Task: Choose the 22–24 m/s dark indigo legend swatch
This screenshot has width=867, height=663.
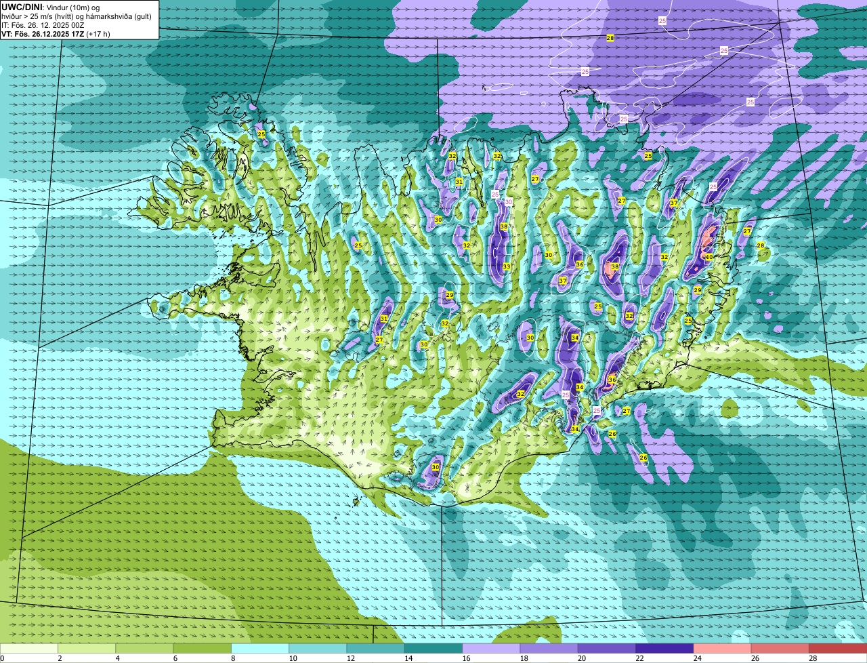Action: [665, 649]
